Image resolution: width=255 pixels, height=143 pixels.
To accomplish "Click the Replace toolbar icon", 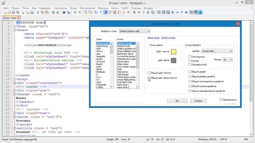I will point(69,12).
